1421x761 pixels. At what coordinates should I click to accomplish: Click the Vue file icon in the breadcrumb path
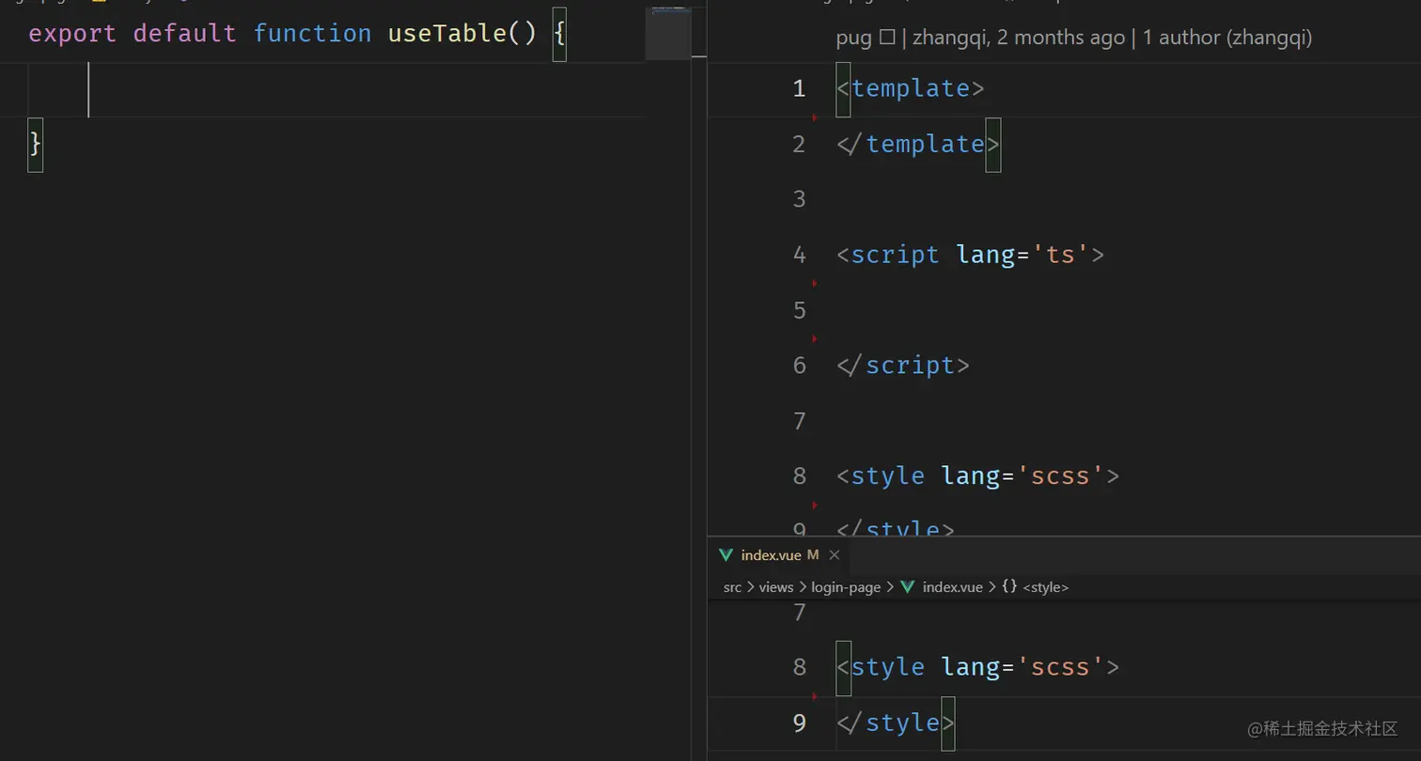908,587
